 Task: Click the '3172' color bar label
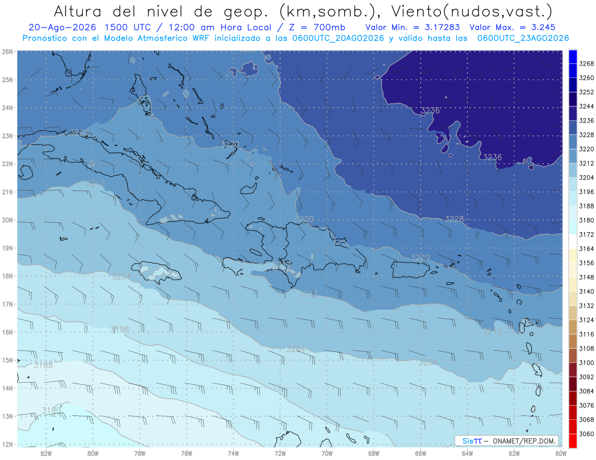587,234
